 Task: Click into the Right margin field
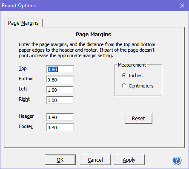[x=60, y=100]
